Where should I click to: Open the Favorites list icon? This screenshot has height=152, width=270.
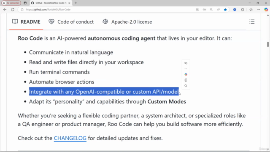tap(251, 10)
